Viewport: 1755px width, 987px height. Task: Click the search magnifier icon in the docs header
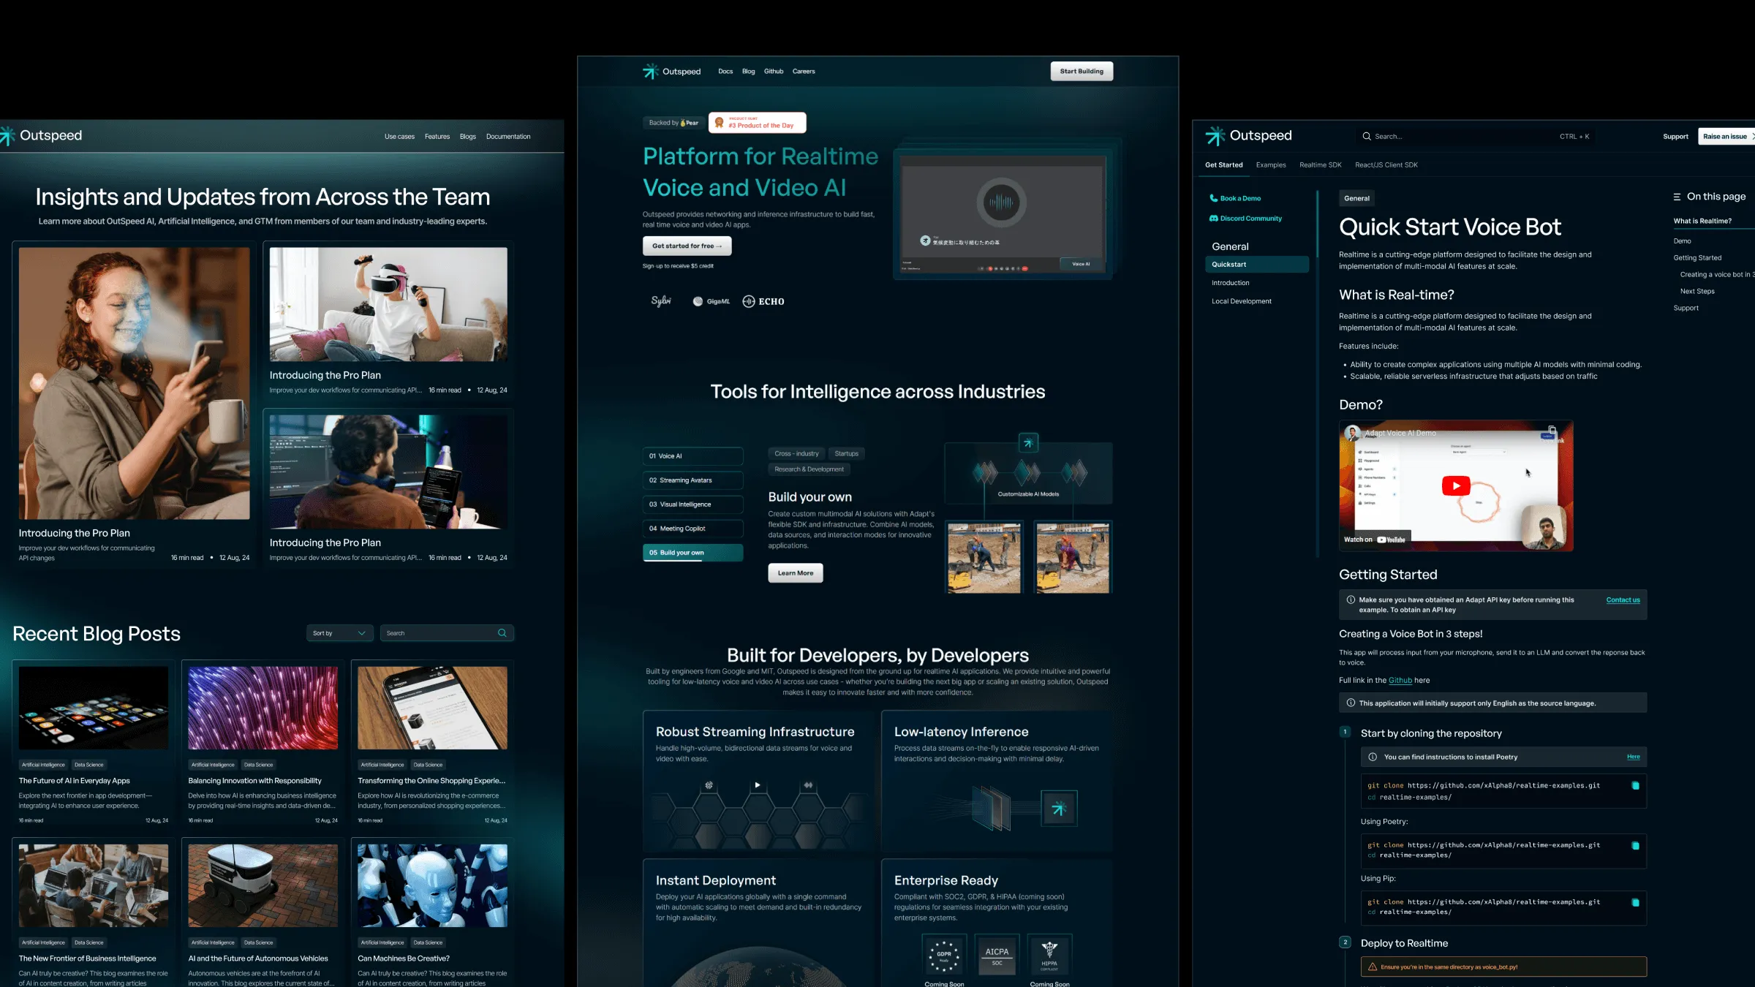1366,136
